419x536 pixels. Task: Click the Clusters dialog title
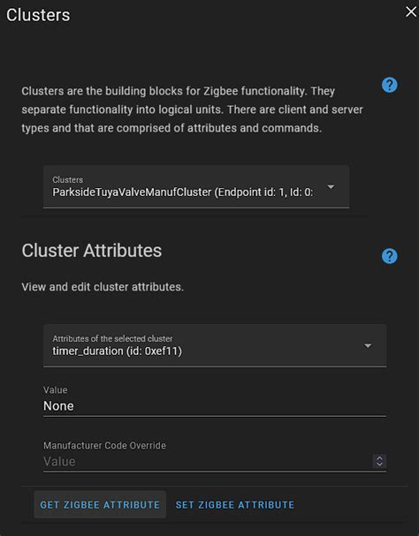(x=38, y=15)
